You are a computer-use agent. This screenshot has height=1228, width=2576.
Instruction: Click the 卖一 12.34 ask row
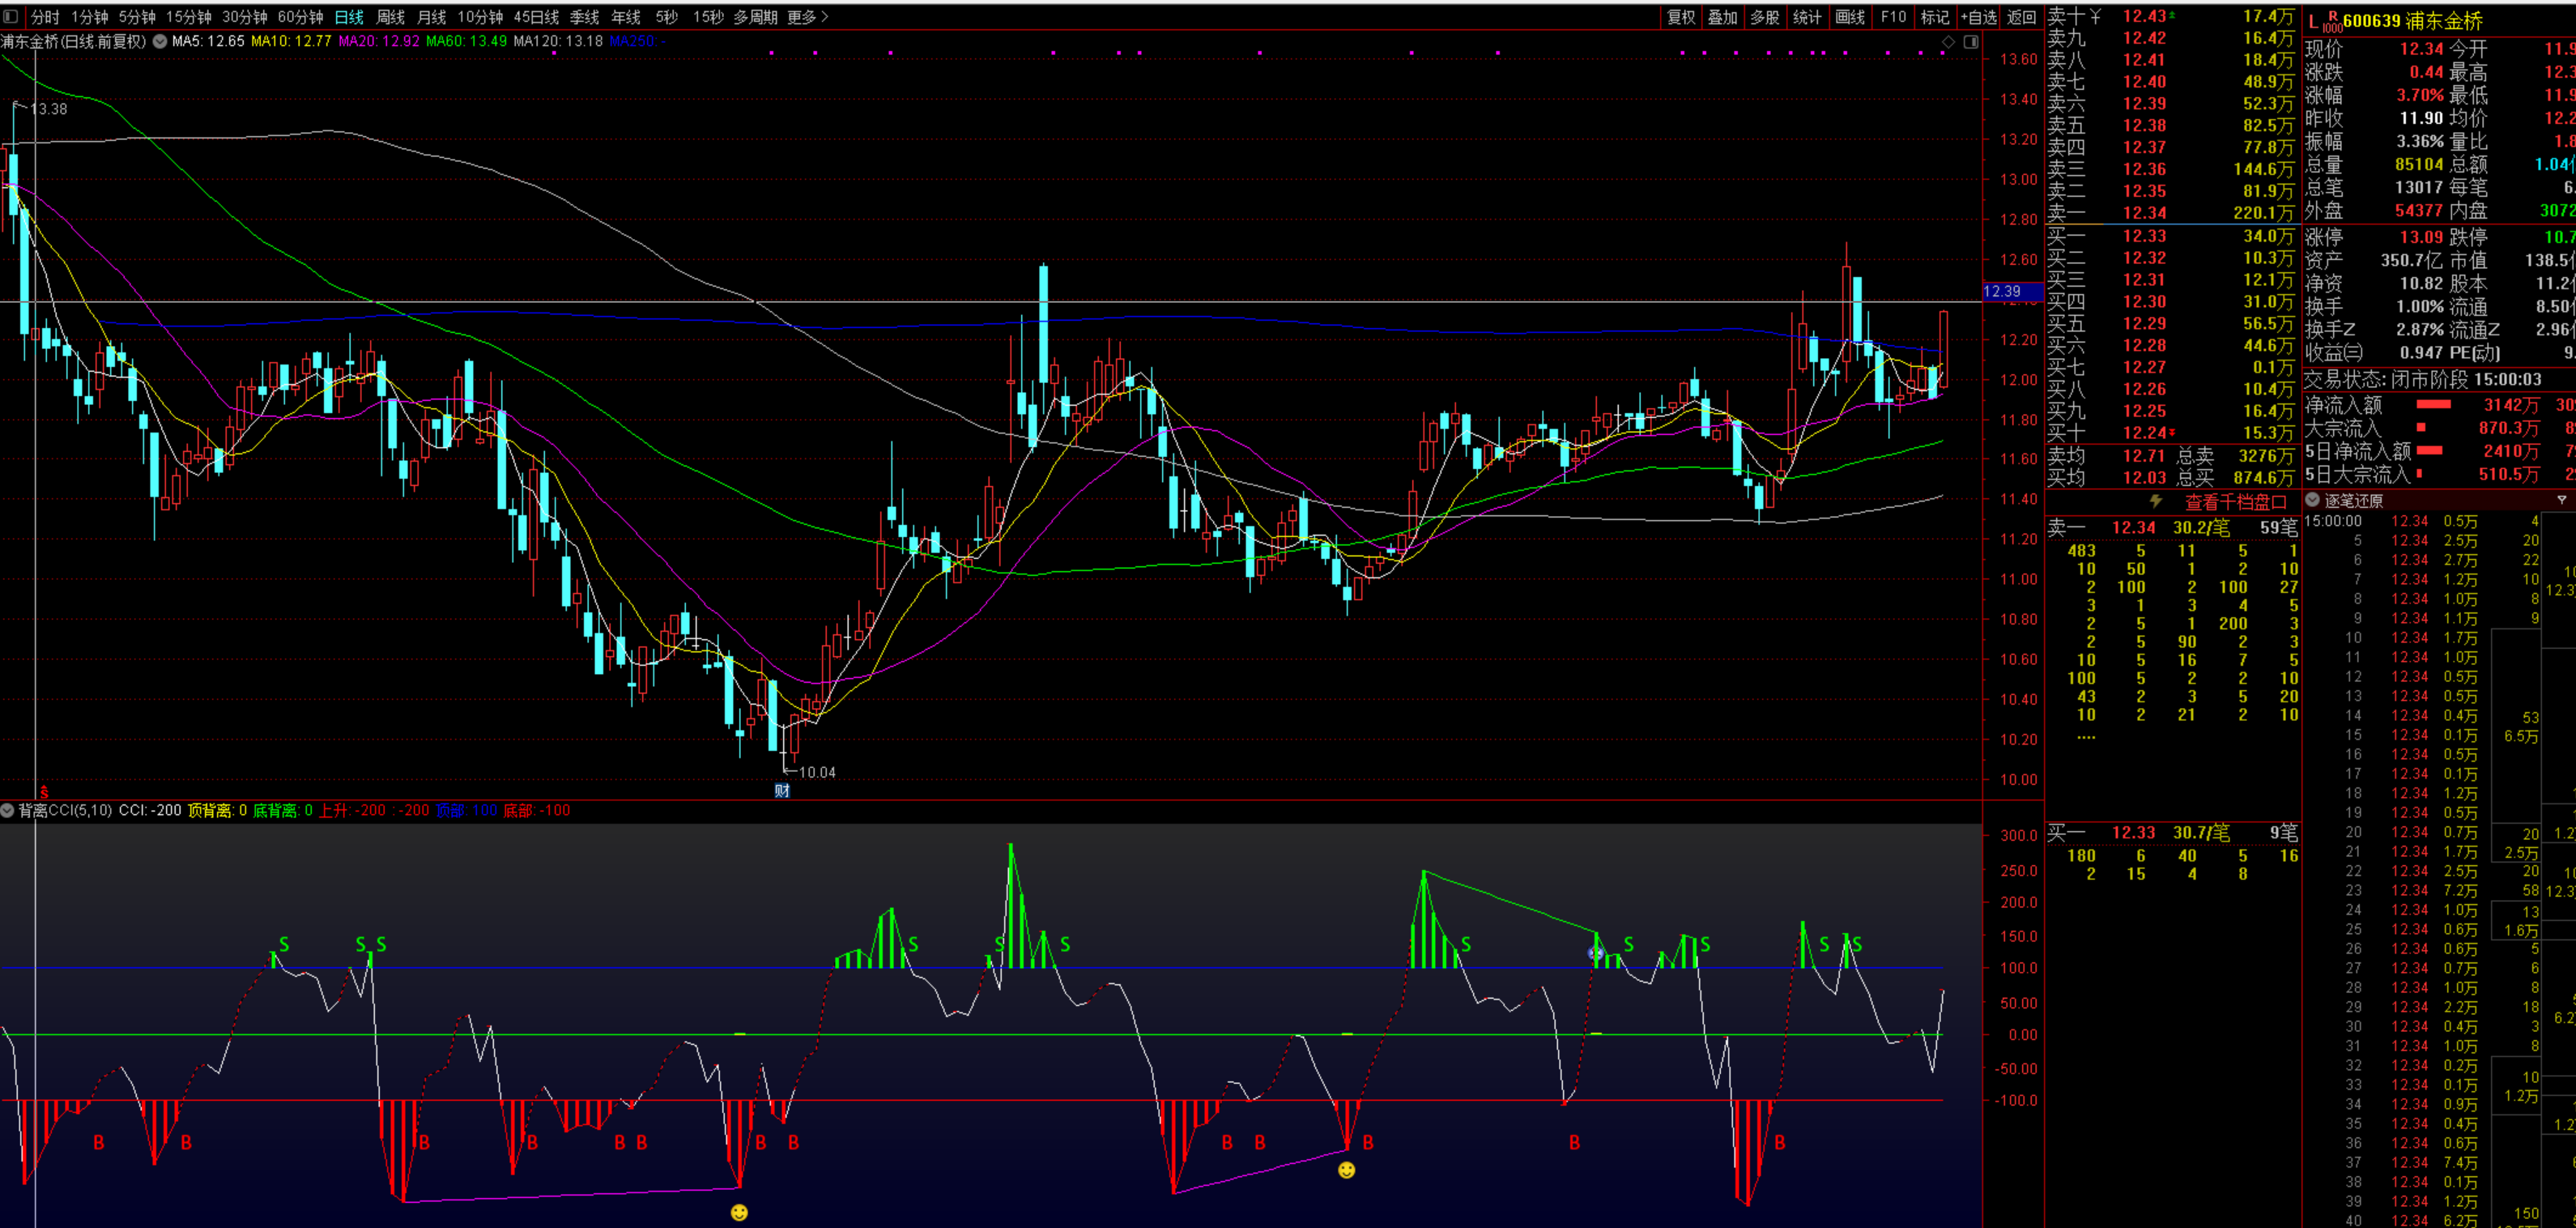(2171, 213)
